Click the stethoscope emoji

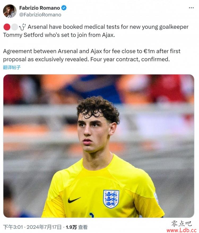[23, 27]
